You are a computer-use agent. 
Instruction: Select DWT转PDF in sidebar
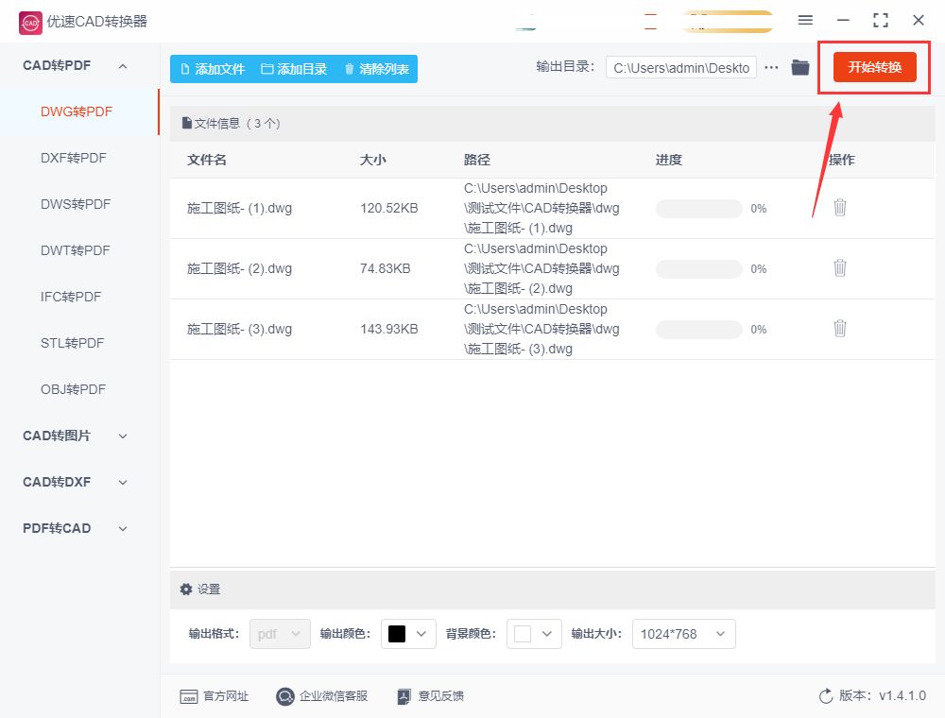click(x=76, y=250)
